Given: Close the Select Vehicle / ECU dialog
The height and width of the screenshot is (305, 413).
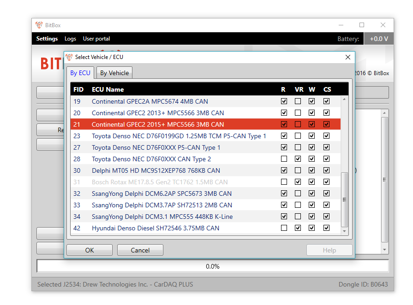Looking at the screenshot, I should (348, 57).
